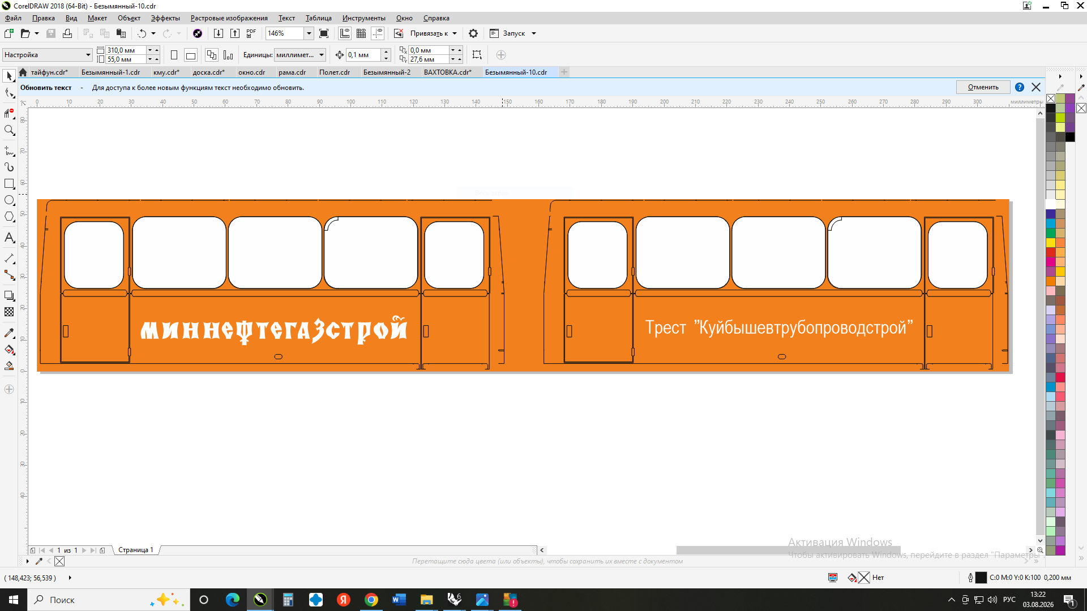Expand document palette flyout arrow

[x=27, y=561]
